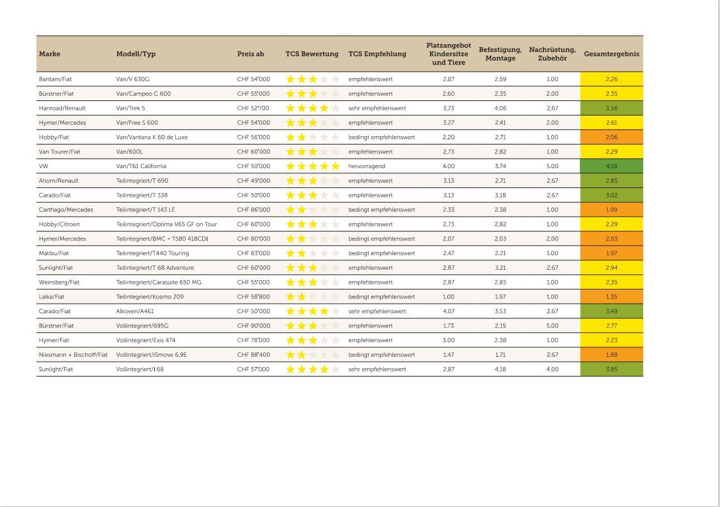The width and height of the screenshot is (720, 507).
Task: Click the "Van/Trek 5" model cell
Action: (131, 108)
